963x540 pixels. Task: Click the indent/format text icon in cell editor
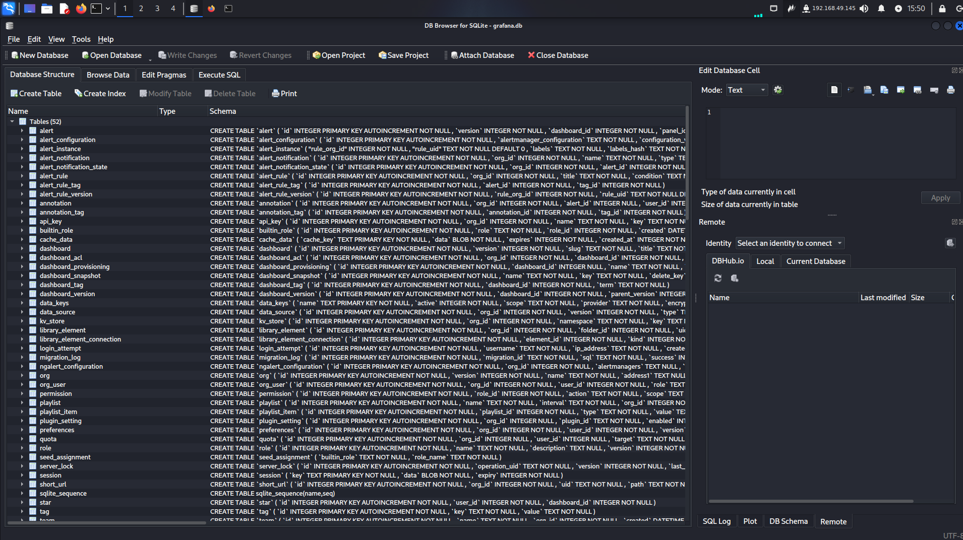click(x=851, y=90)
